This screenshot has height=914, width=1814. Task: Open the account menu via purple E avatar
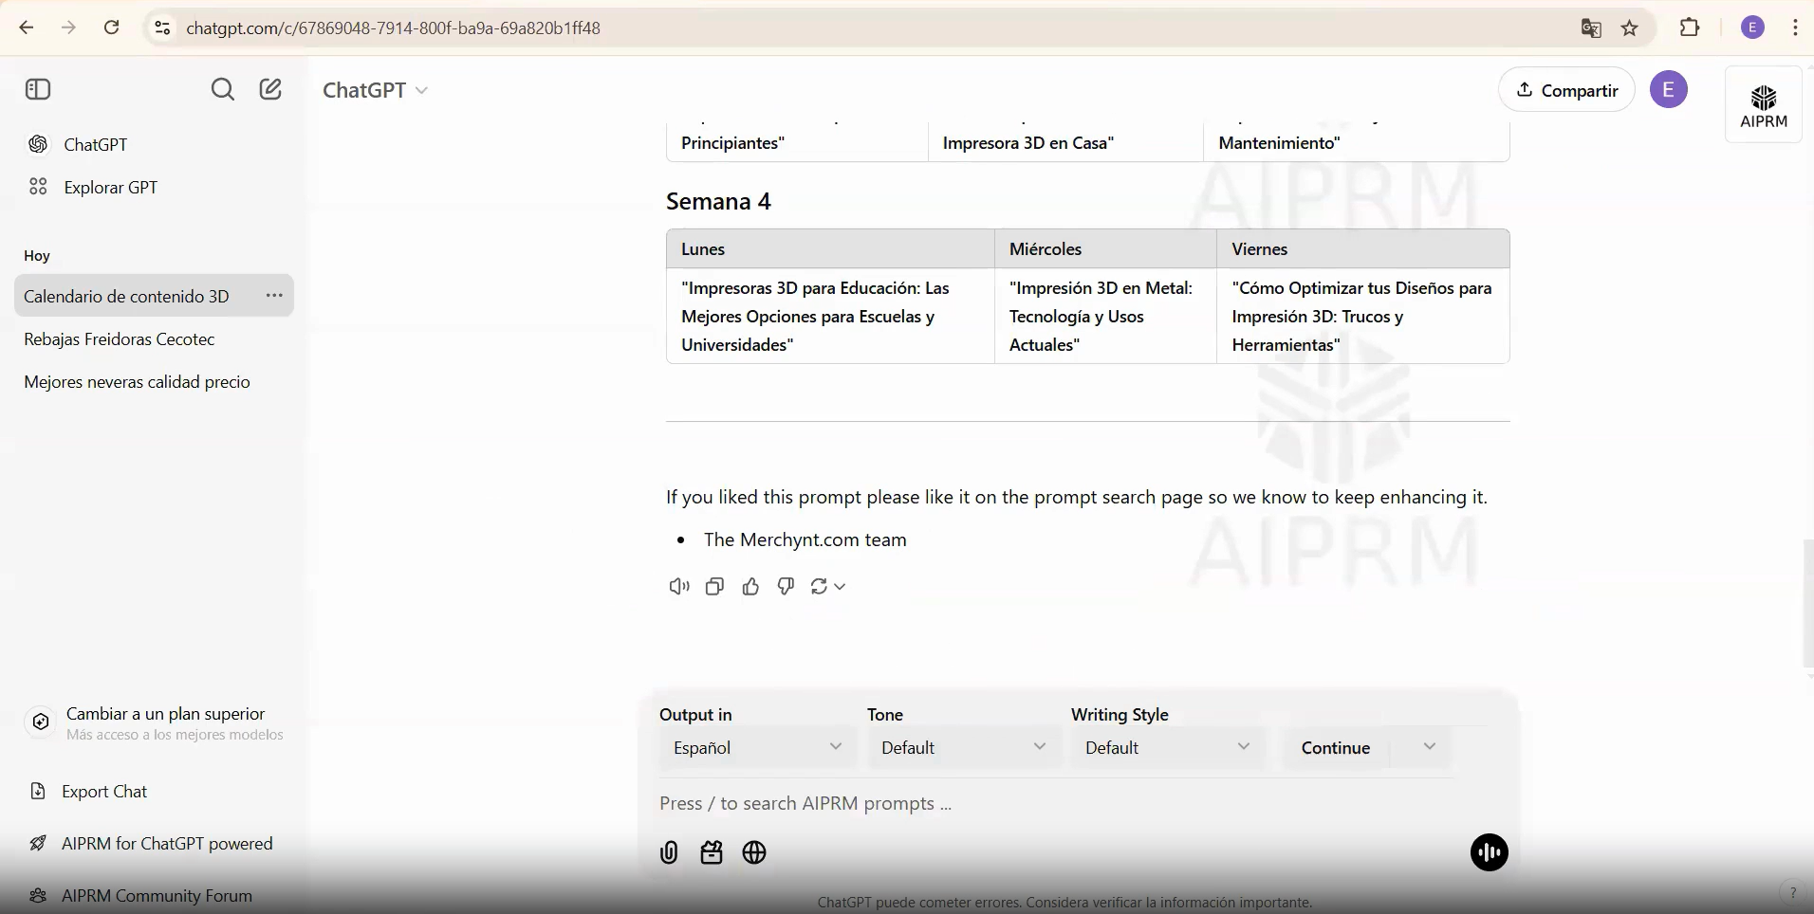click(x=1669, y=89)
